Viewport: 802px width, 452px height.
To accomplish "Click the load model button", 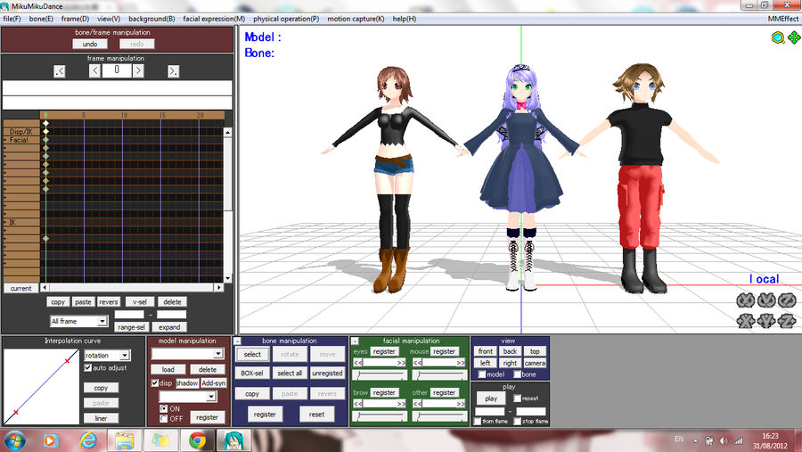I will 168,369.
